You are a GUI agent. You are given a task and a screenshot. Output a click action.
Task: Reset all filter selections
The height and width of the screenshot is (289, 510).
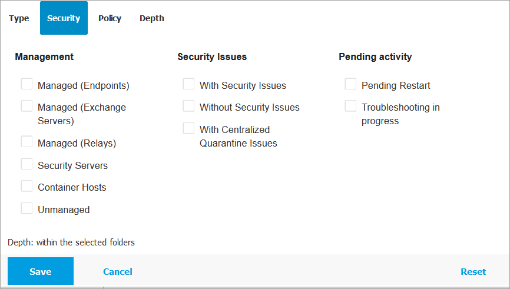(x=473, y=271)
